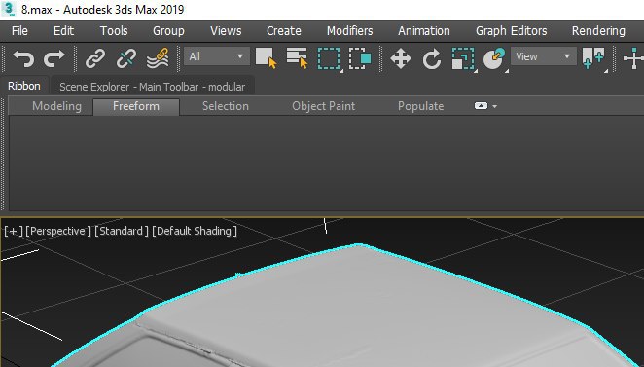
Task: Activate the Select and Move tool
Action: tap(401, 58)
